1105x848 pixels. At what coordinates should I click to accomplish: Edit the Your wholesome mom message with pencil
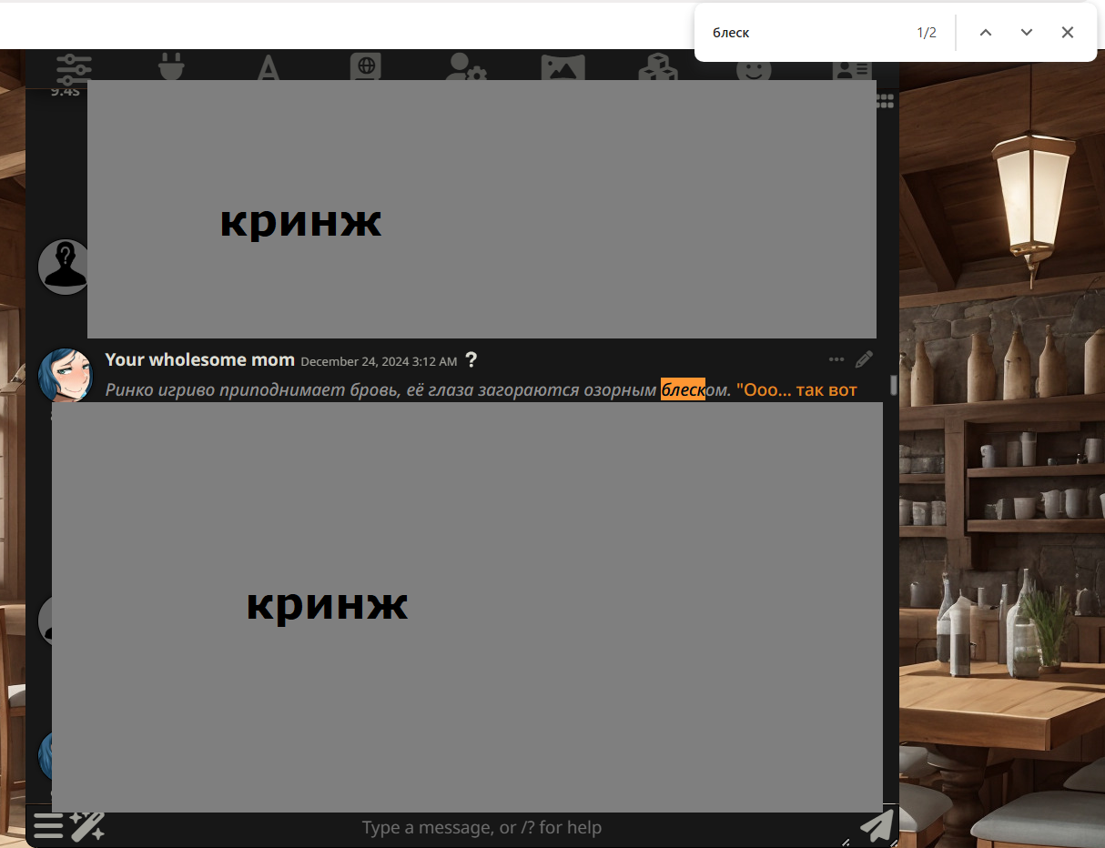coord(865,359)
